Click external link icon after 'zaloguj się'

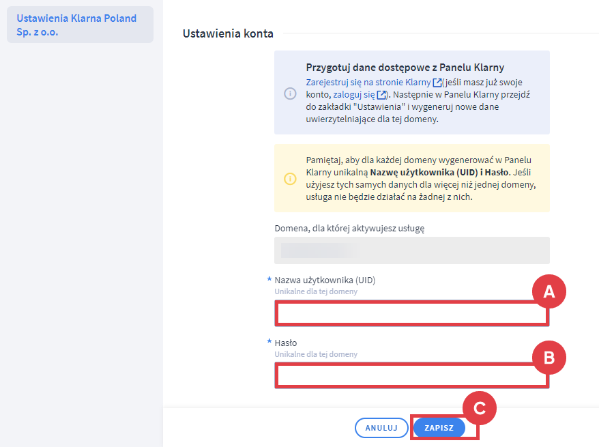pyautogui.click(x=382, y=95)
